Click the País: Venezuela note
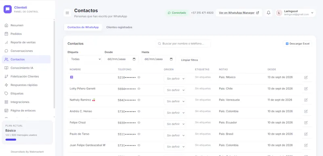323x156 pixels. (229, 100)
